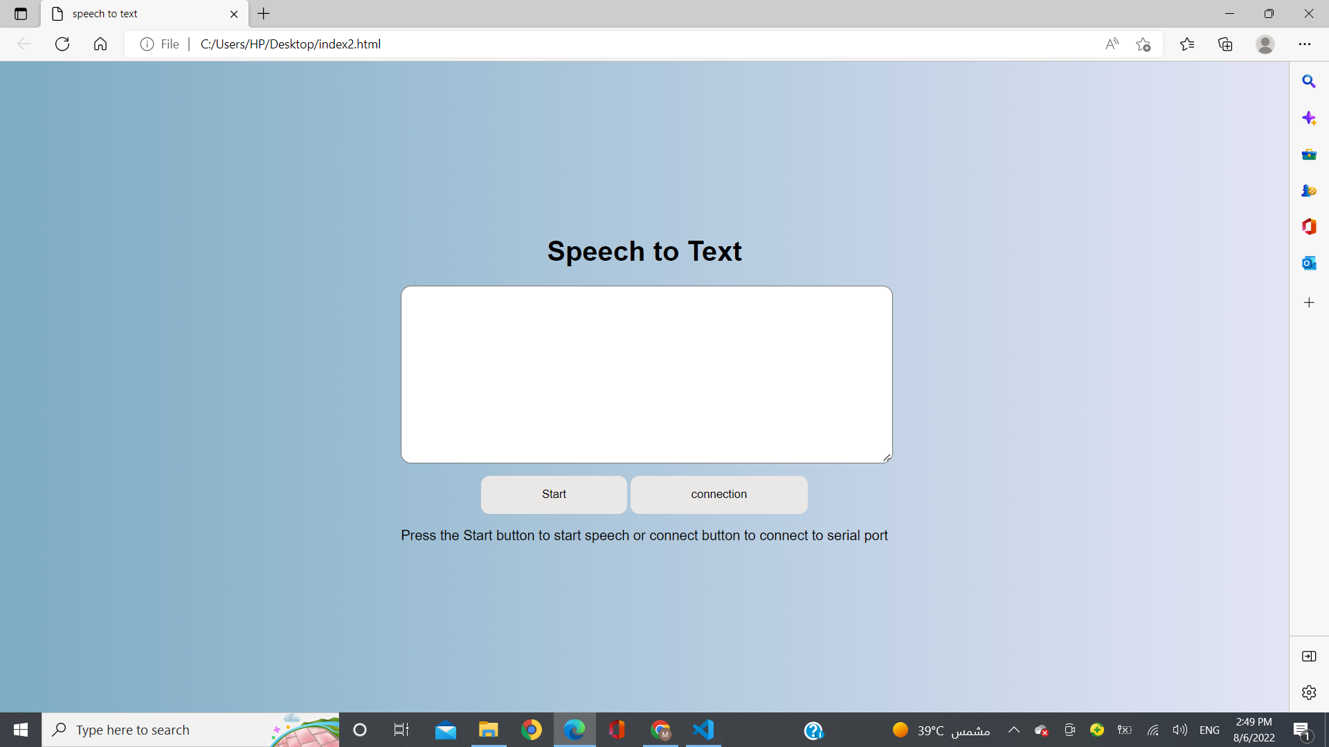Add a new sidebar app with plus

tap(1308, 302)
